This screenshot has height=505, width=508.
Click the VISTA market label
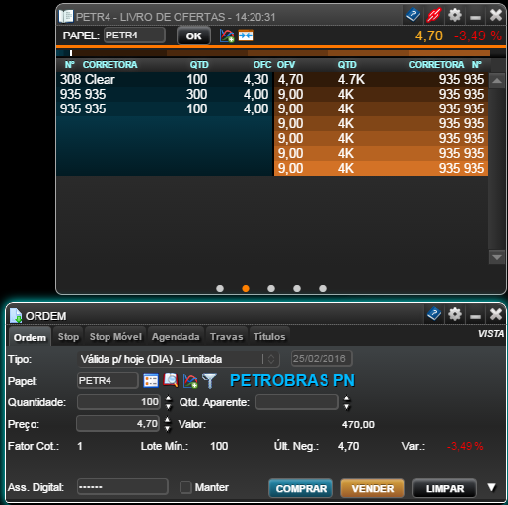[491, 334]
